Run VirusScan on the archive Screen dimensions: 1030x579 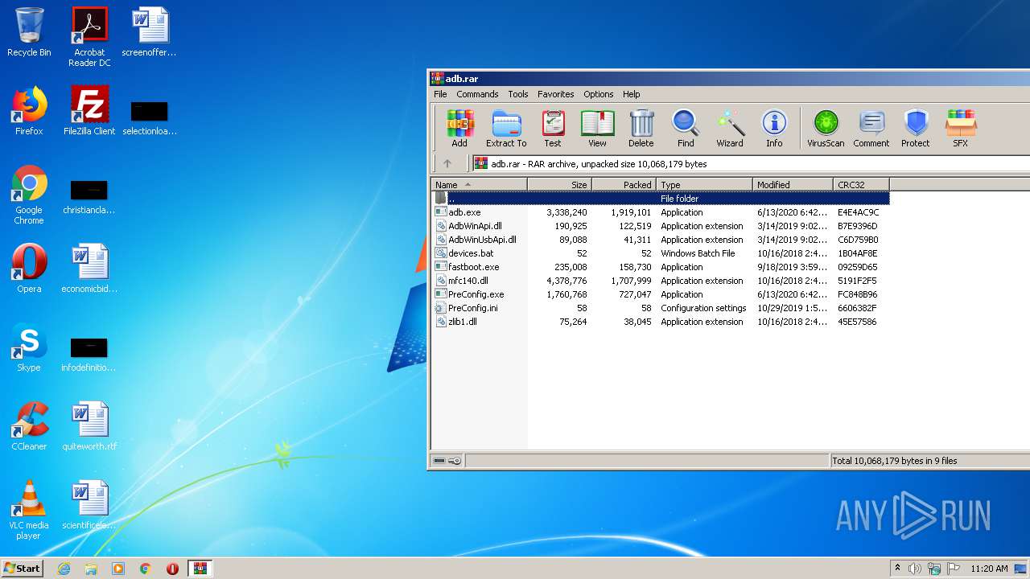pyautogui.click(x=826, y=129)
